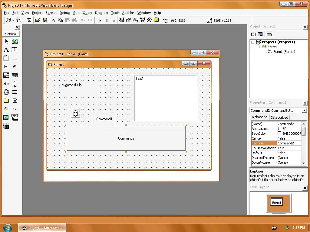
Task: Open the File menu
Action: [7, 13]
